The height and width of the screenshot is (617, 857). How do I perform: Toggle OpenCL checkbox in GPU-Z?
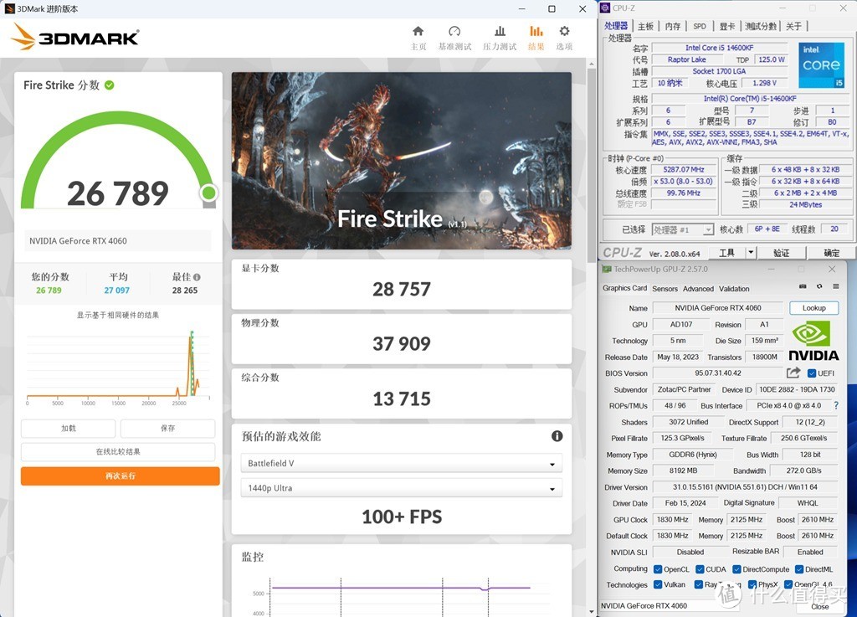(658, 569)
